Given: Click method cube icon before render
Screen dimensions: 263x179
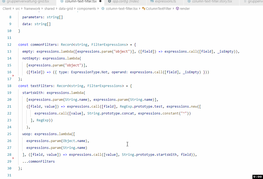Looking at the screenshot, I should pos(177,8).
